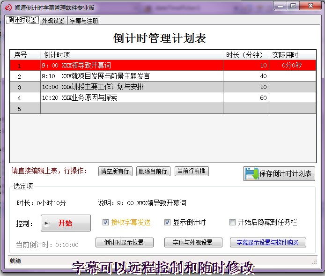Viewport: 325px width, 276px height.
Task: Click the 0分0秒 actual time cell
Action: [x=293, y=65]
